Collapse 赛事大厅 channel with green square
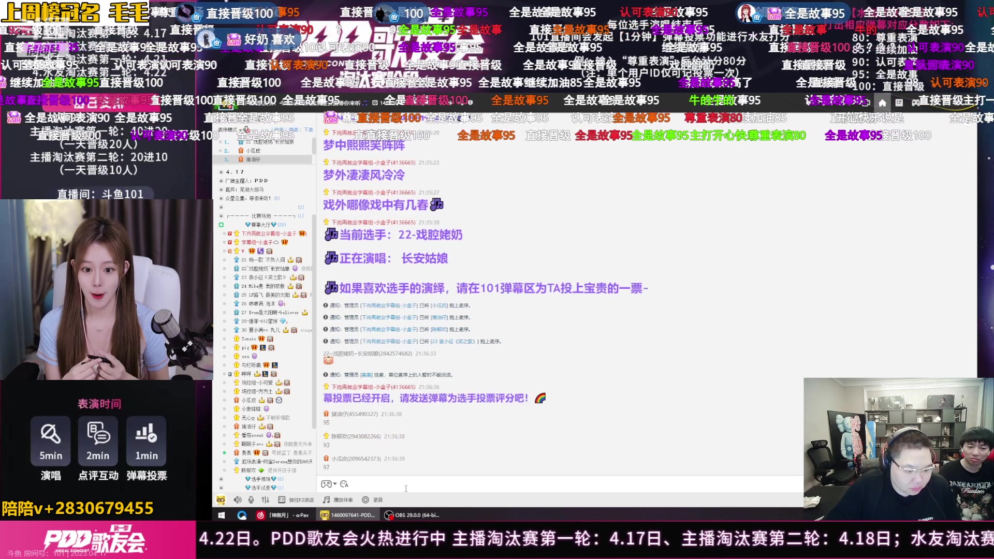The image size is (994, 559). click(x=221, y=225)
